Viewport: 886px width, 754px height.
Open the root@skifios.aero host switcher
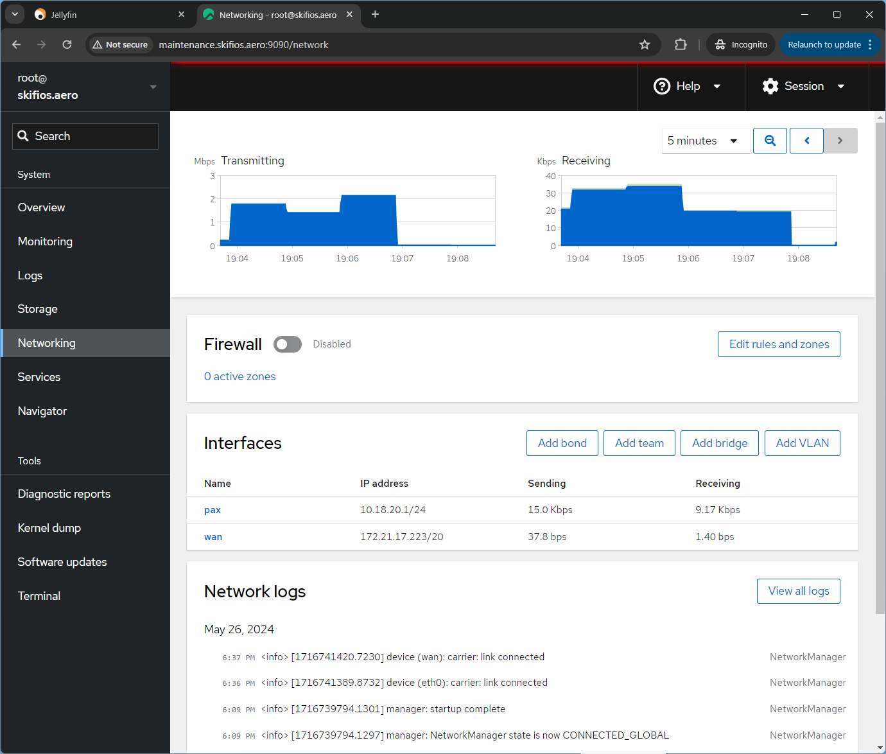pos(85,87)
